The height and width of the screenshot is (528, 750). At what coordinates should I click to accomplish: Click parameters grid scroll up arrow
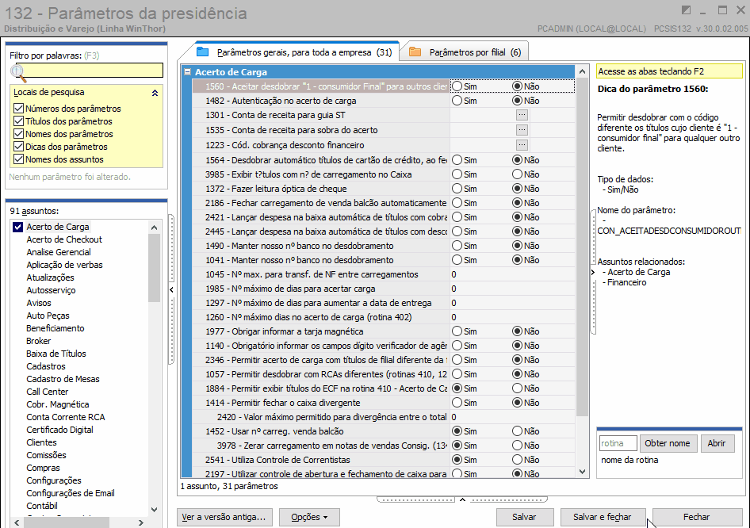pyautogui.click(x=582, y=71)
